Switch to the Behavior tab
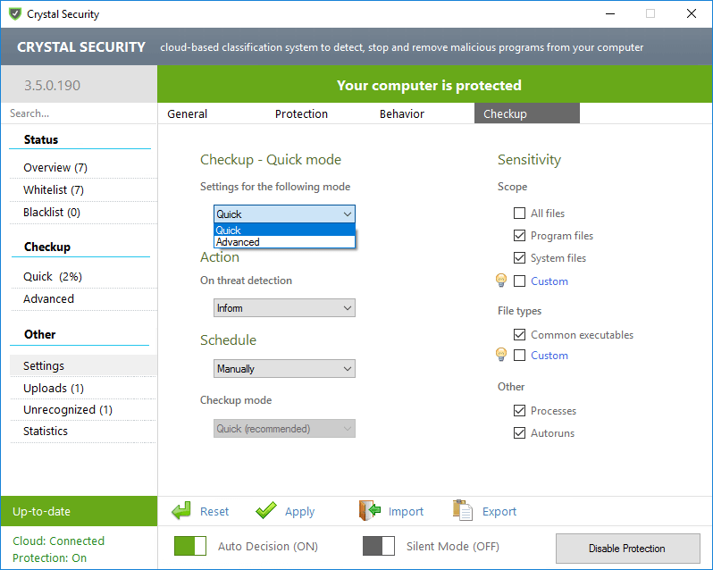This screenshot has height=570, width=713. pos(402,113)
